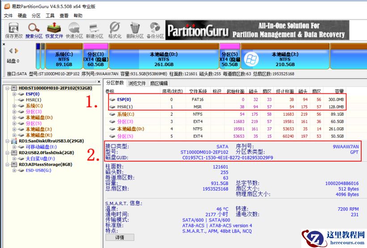Viewport: 367px width, 248px height.
Task: Select 可移动磁盘(E:) in the tree
Action: click(41, 147)
